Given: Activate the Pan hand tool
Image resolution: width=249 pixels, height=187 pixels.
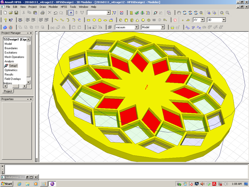Looking at the screenshot, I should [x=179, y=13].
